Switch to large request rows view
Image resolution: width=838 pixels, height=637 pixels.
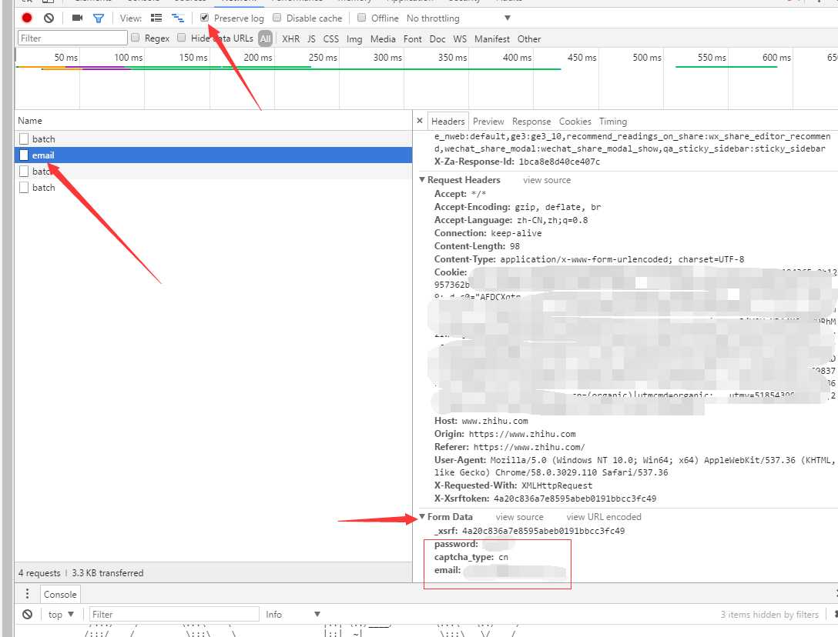tap(156, 18)
